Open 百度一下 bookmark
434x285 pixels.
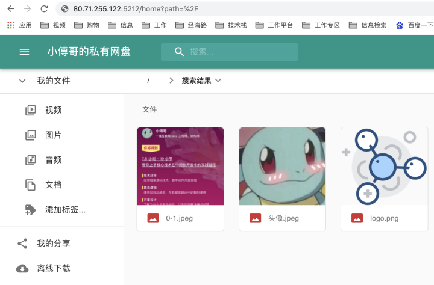(415, 25)
